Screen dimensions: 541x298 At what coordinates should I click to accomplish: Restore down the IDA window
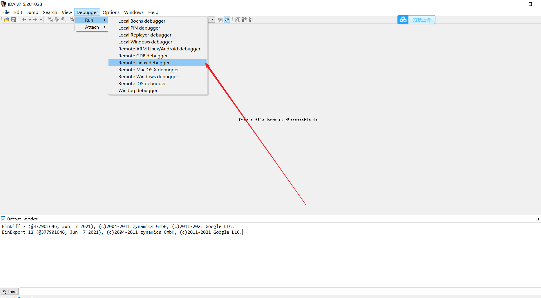point(531,4)
